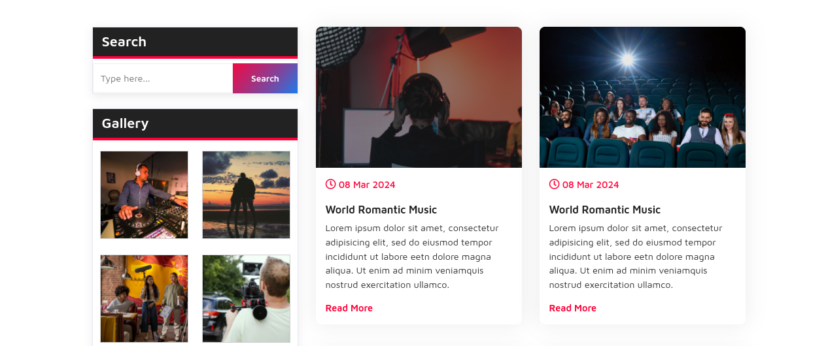Click the second card's lorem ipsum excerpt
Image resolution: width=828 pixels, height=346 pixels.
click(x=636, y=256)
